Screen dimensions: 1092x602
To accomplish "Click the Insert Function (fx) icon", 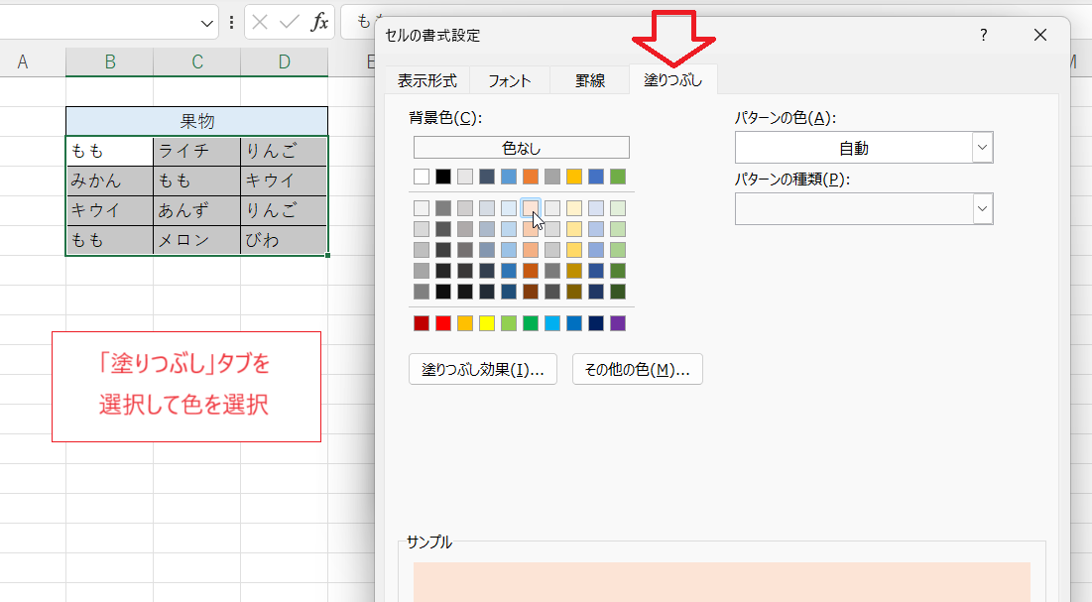I will pos(317,22).
